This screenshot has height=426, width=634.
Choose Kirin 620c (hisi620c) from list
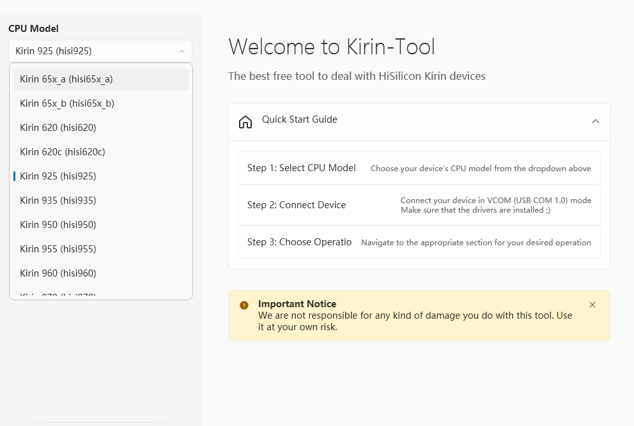coord(101,152)
